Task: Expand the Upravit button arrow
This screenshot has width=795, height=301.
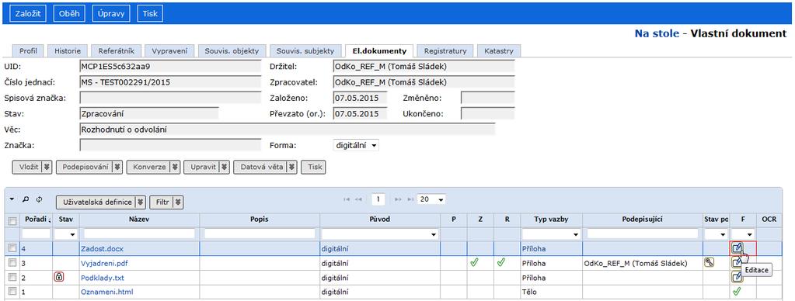Action: tap(225, 167)
